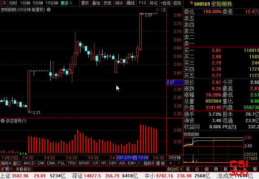Switch to the 价 price tab

tap(197, 169)
